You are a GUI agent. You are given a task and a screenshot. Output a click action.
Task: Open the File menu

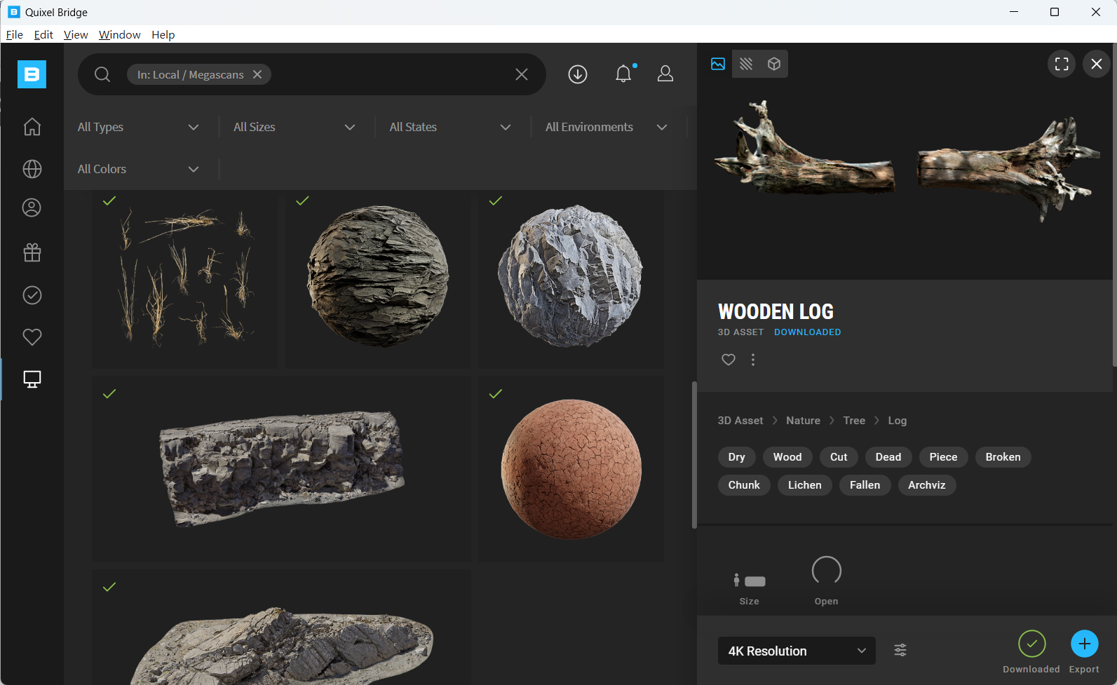click(x=15, y=34)
